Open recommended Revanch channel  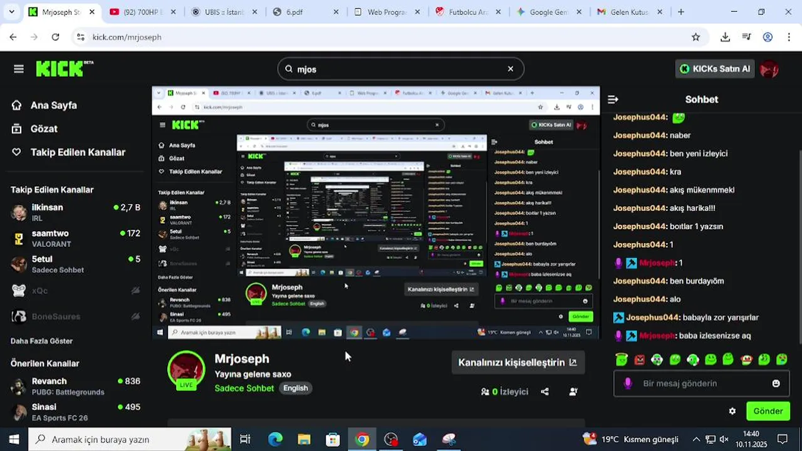coord(75,386)
